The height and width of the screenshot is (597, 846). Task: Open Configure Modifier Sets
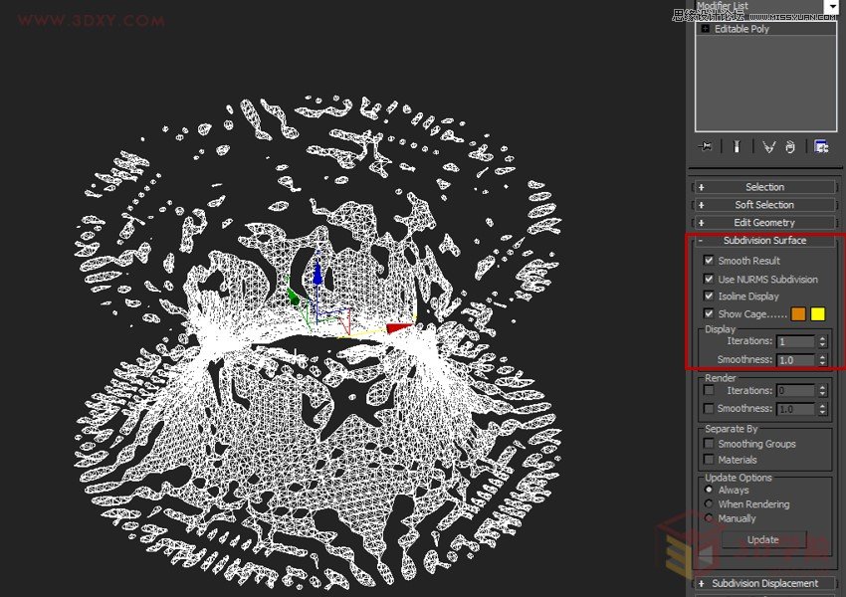click(822, 146)
